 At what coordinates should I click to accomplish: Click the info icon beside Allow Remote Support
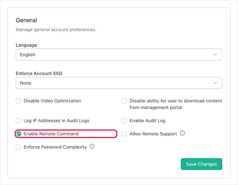pyautogui.click(x=182, y=133)
